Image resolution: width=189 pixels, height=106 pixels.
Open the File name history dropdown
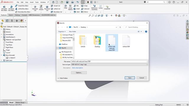pos(147,62)
